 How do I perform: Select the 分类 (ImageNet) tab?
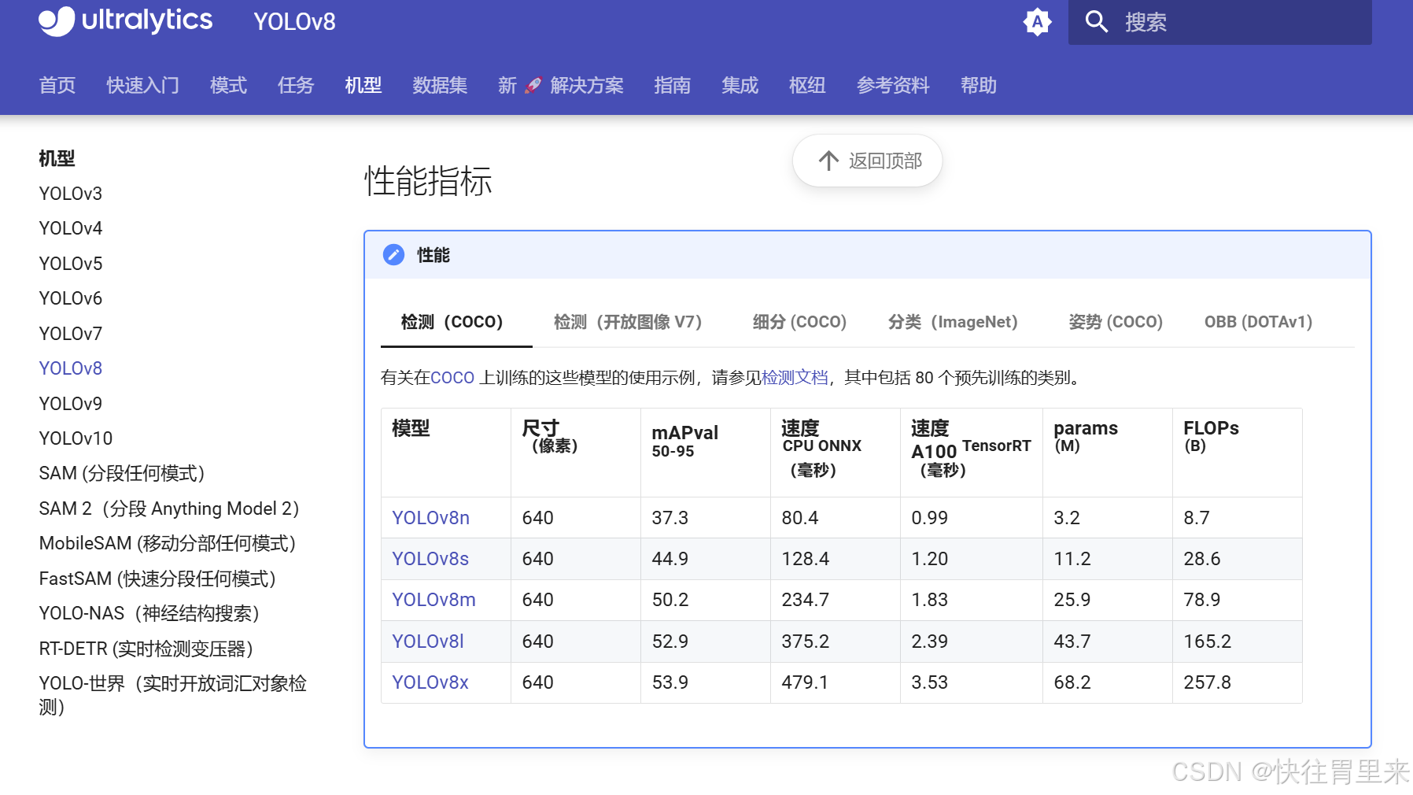click(x=957, y=322)
